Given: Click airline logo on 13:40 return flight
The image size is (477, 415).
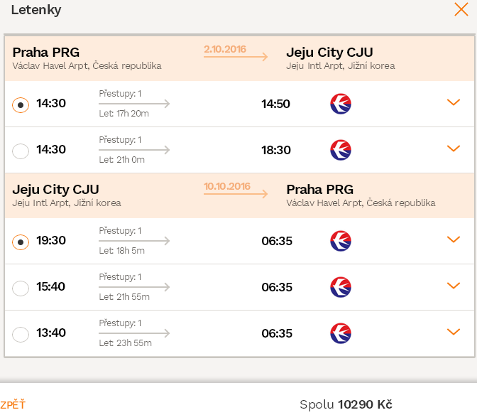Looking at the screenshot, I should point(341,333).
